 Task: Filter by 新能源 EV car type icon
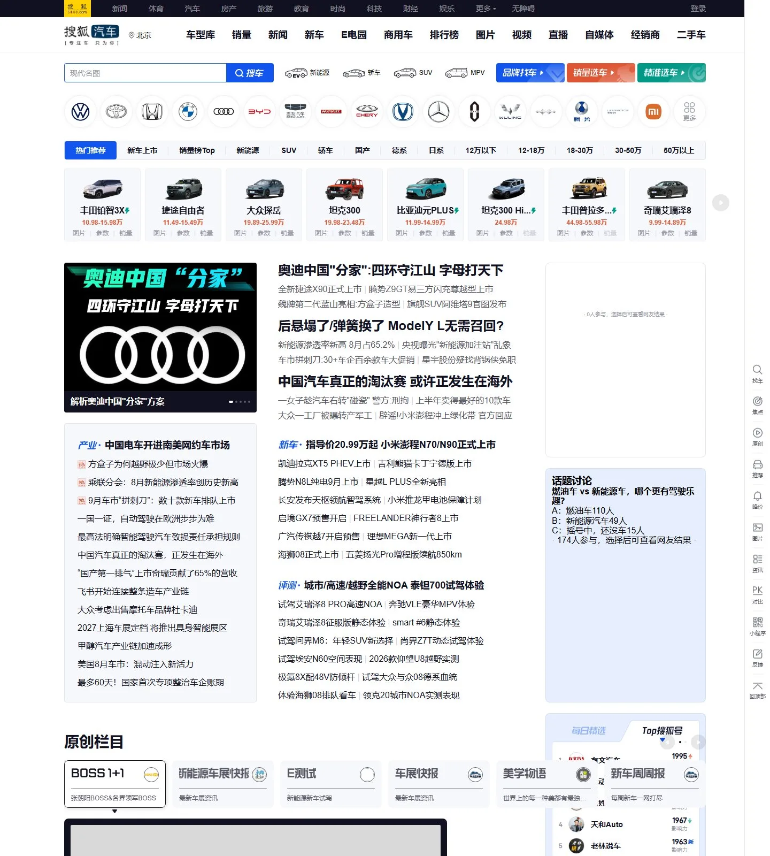(x=307, y=73)
